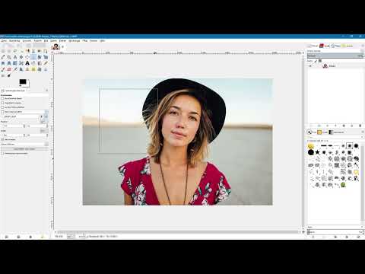Select the Clone stamp tool
This screenshot has height=274, width=365.
[x=27, y=69]
